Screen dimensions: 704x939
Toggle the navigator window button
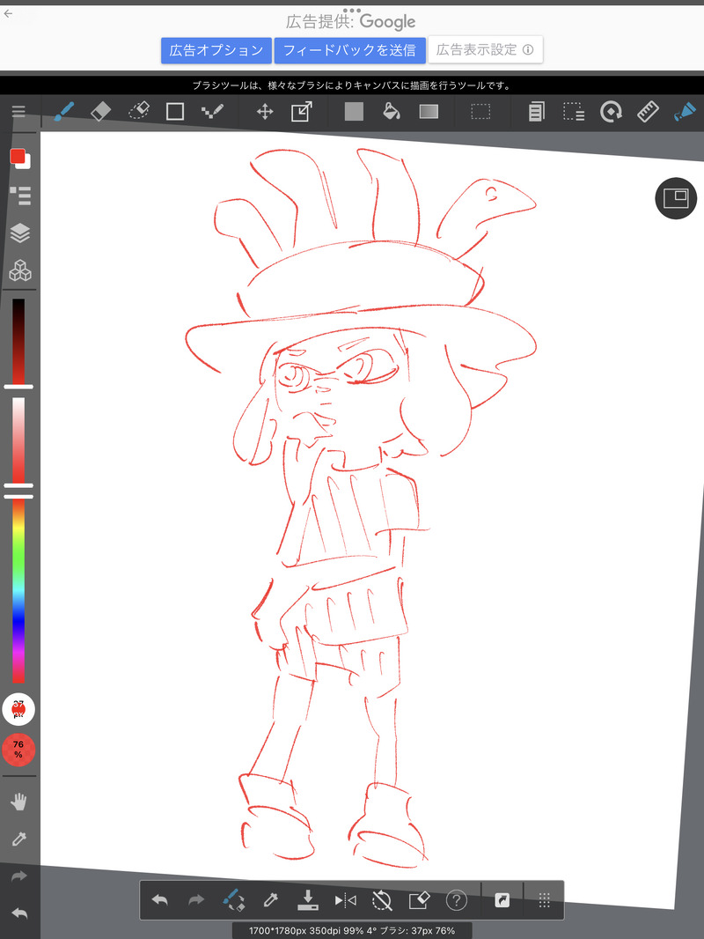(676, 198)
